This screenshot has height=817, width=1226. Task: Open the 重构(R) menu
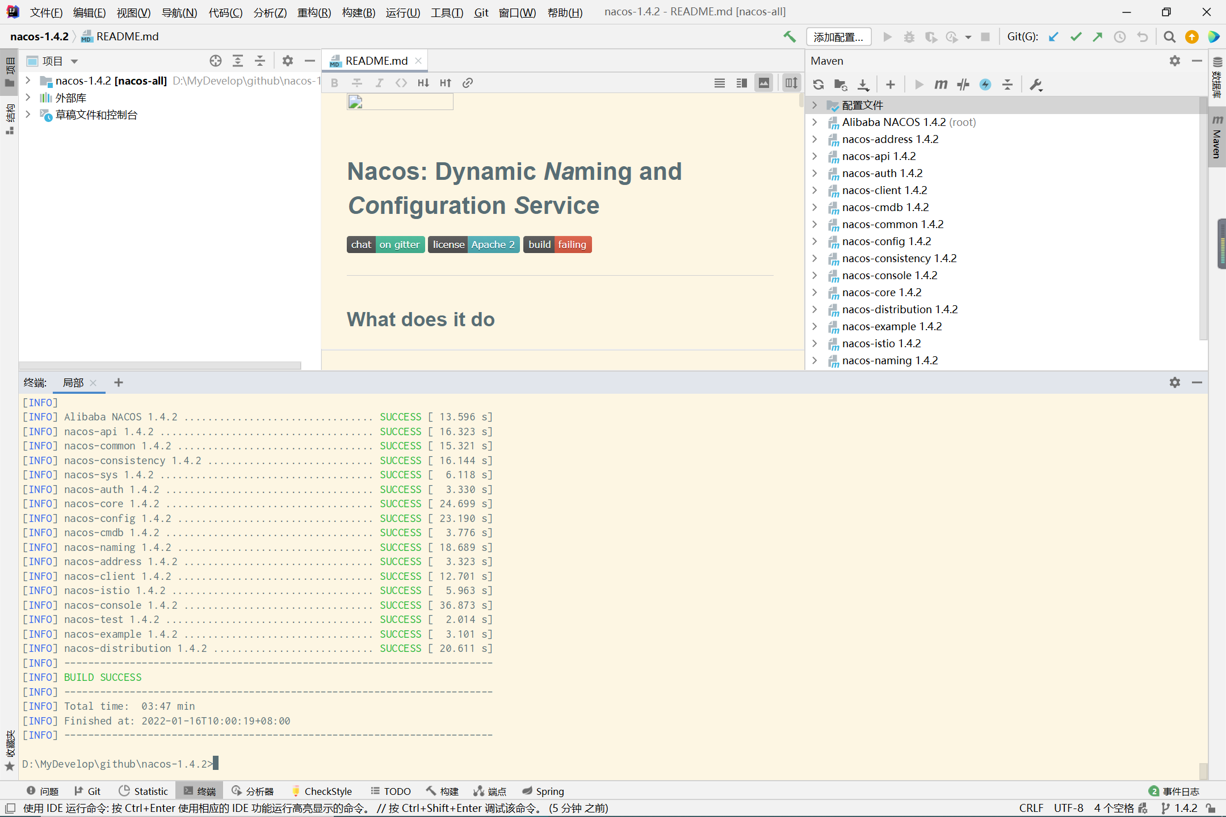(x=314, y=12)
